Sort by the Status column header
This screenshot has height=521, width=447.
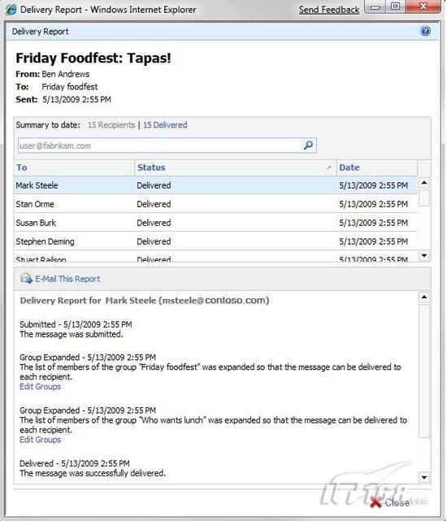pyautogui.click(x=236, y=167)
